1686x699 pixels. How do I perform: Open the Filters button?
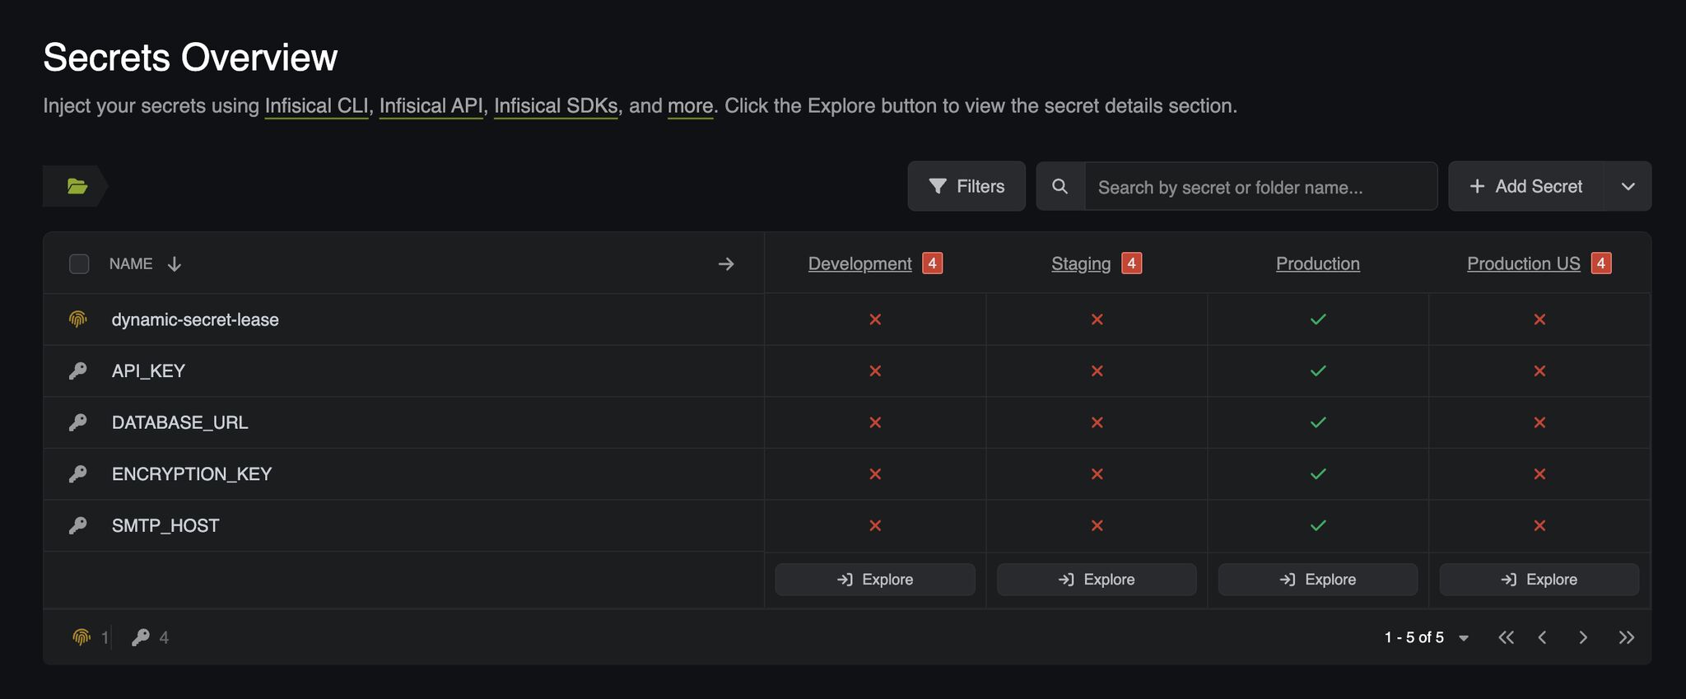[x=966, y=186]
